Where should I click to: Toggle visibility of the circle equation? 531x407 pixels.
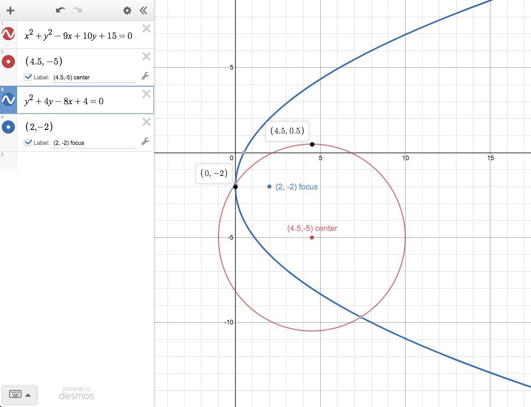pos(8,34)
